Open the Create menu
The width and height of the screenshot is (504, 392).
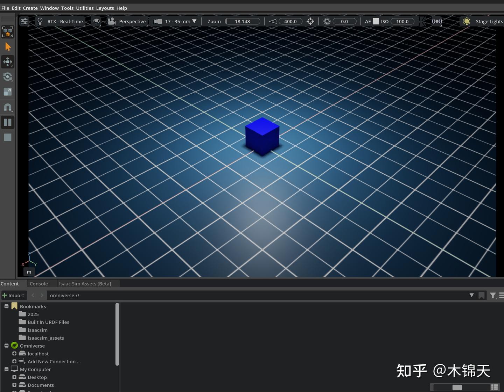click(x=30, y=8)
